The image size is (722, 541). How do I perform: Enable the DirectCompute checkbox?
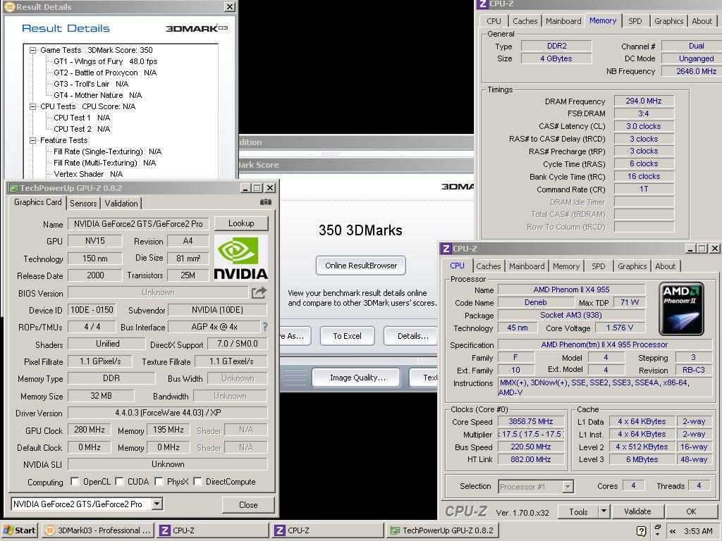coord(197,481)
